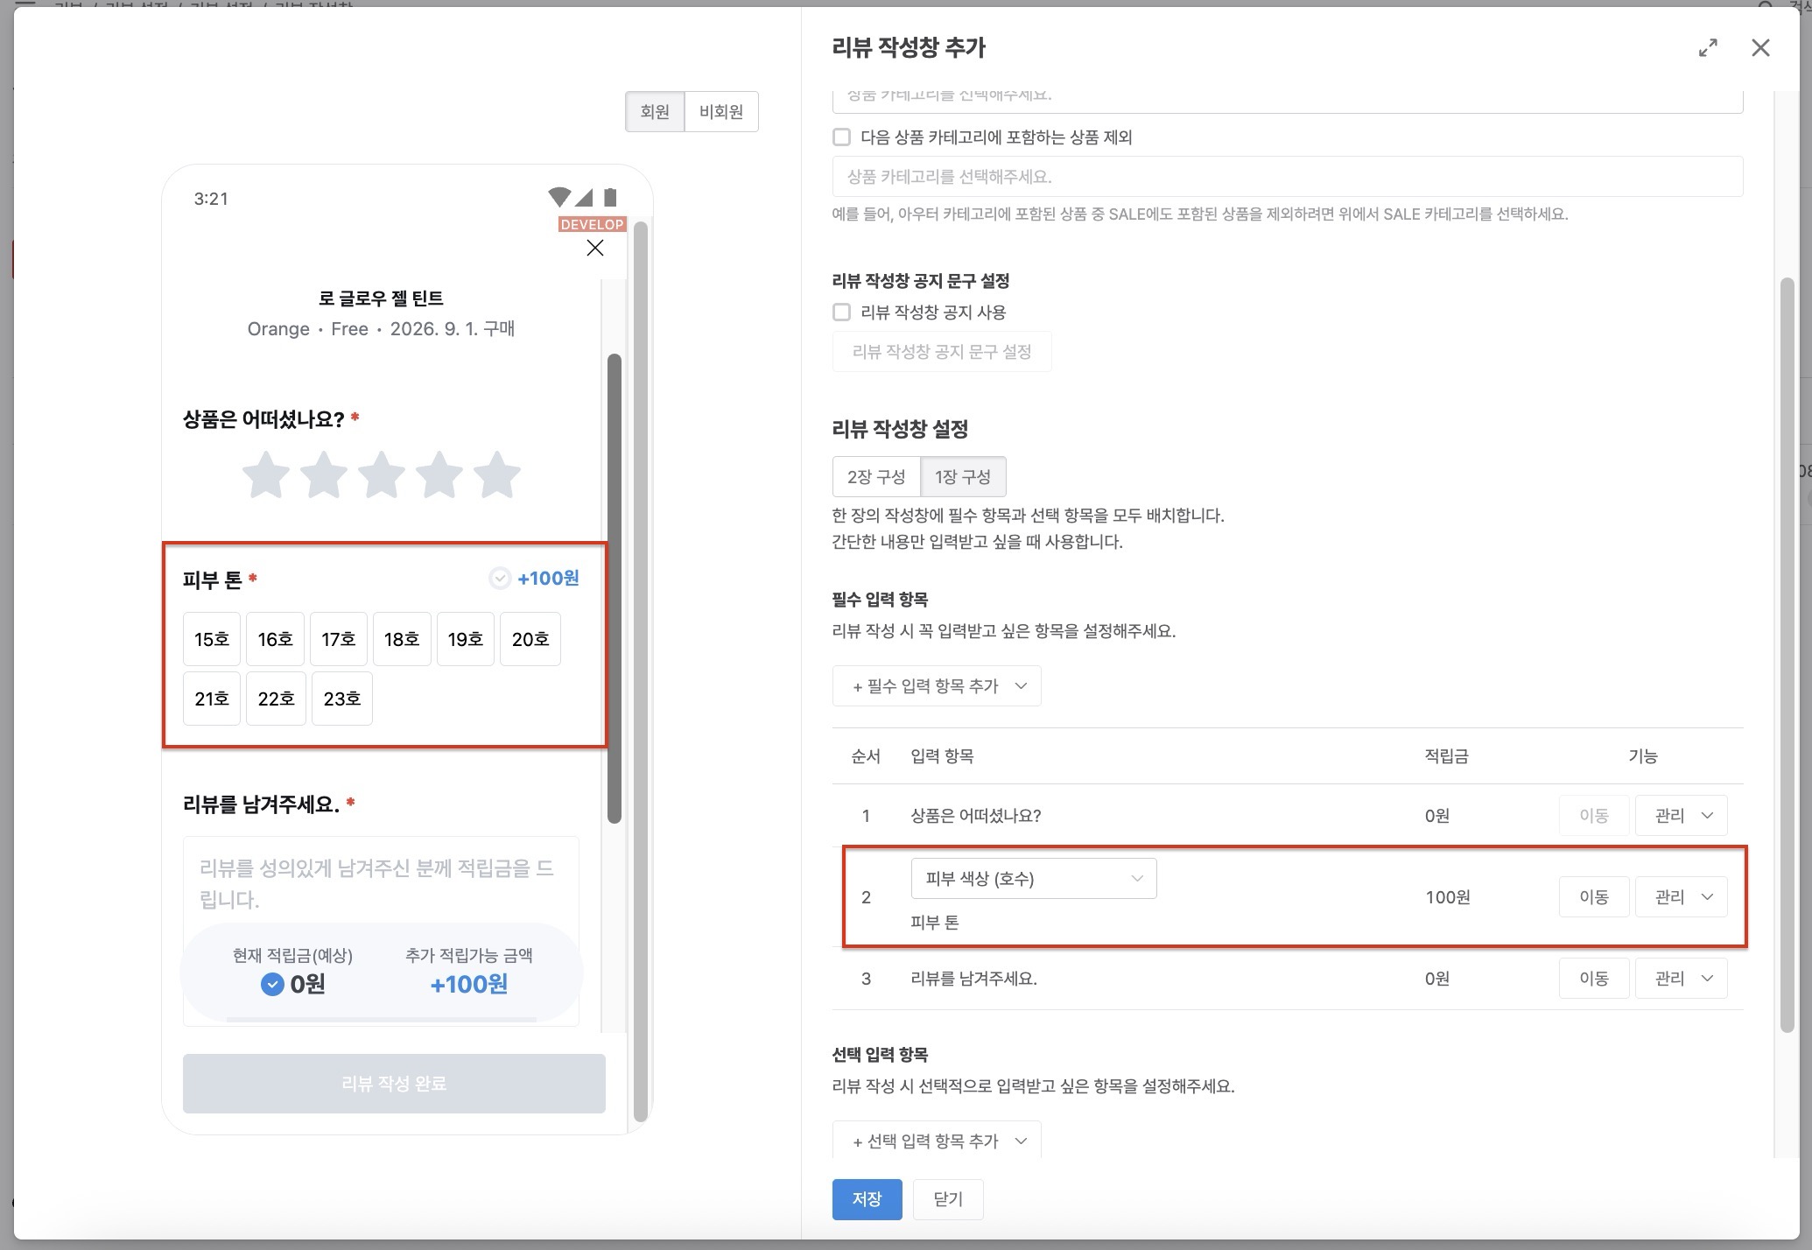
Task: Expand the dialog with the fullscreen arrows icon
Action: (x=1708, y=48)
